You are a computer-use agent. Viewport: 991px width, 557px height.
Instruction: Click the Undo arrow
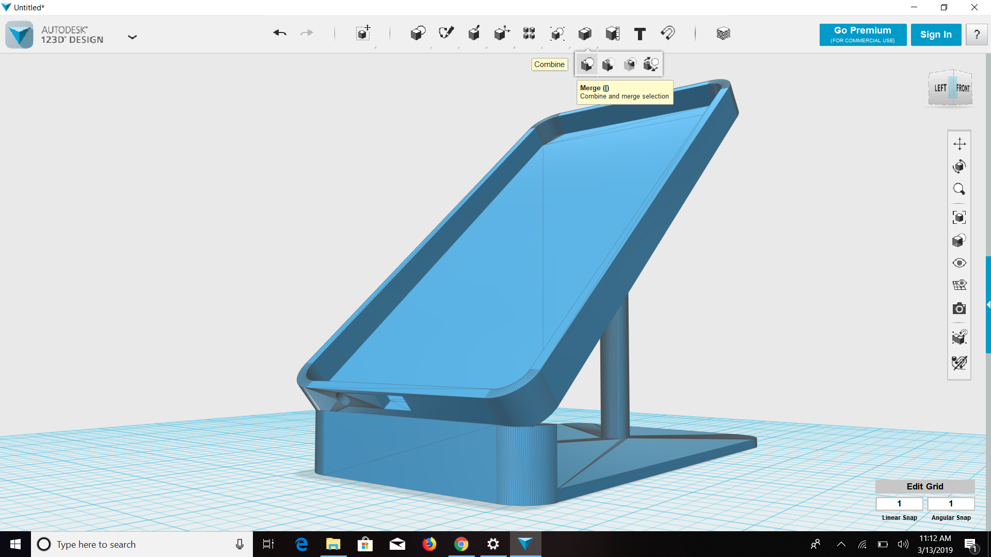point(280,33)
